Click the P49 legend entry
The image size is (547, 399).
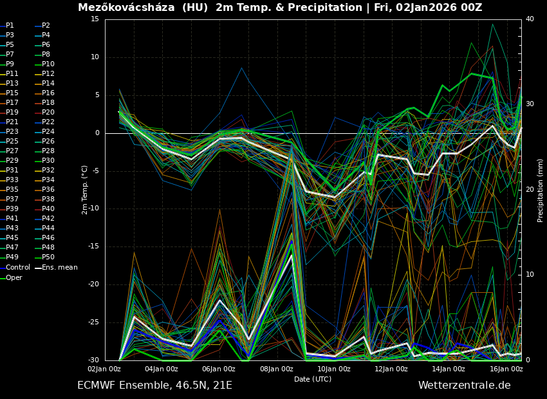pos(12,257)
